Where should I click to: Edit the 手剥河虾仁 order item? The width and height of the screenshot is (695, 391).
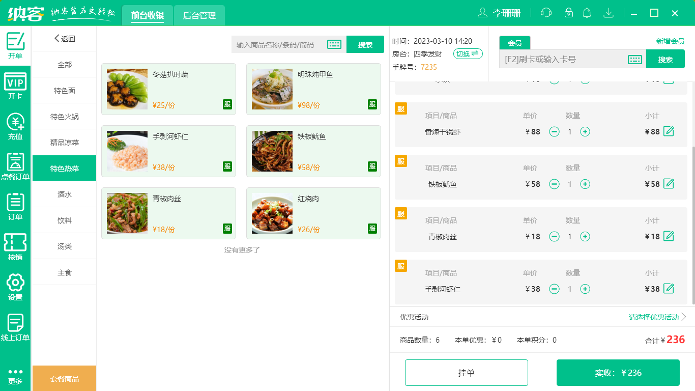(669, 289)
